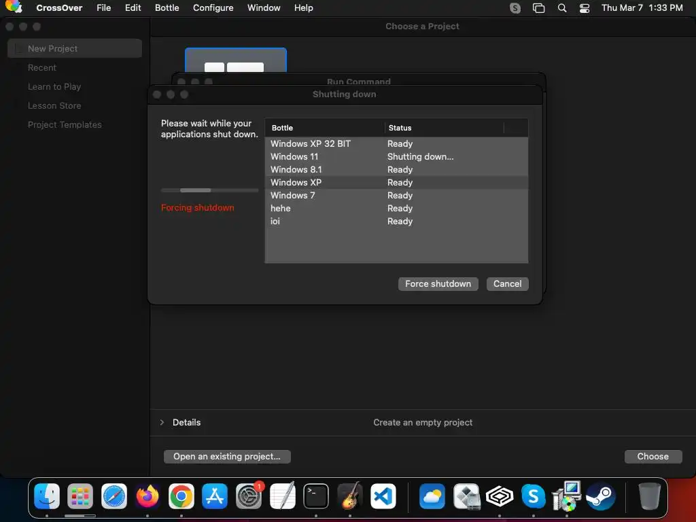The width and height of the screenshot is (696, 522).
Task: Open the CrossOver menu
Action: coord(59,8)
